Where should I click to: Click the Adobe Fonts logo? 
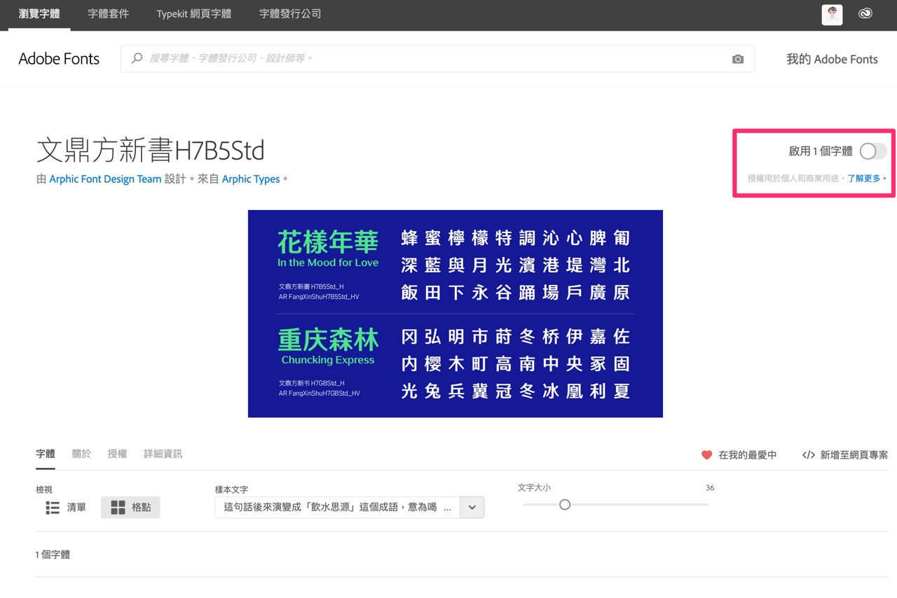pyautogui.click(x=59, y=59)
